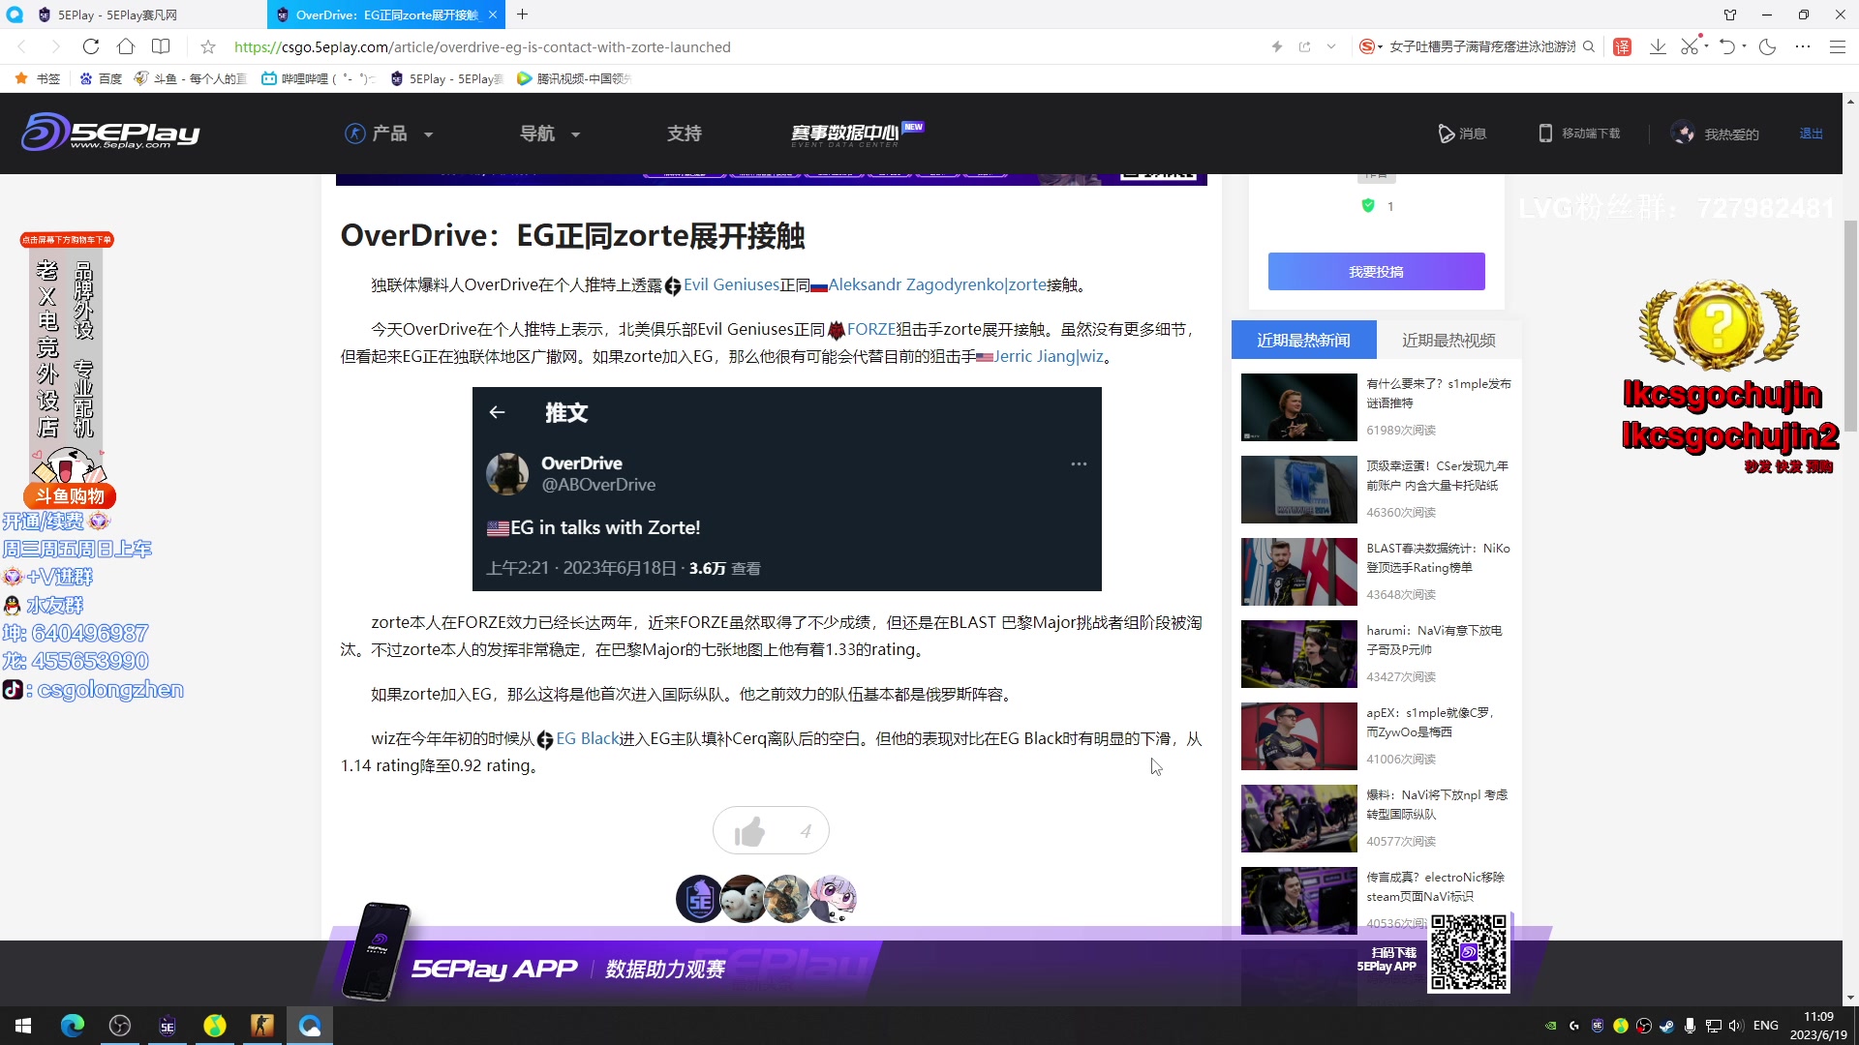The image size is (1859, 1045).
Task: Open the 斗鱼 bookmark
Action: pyautogui.click(x=190, y=78)
